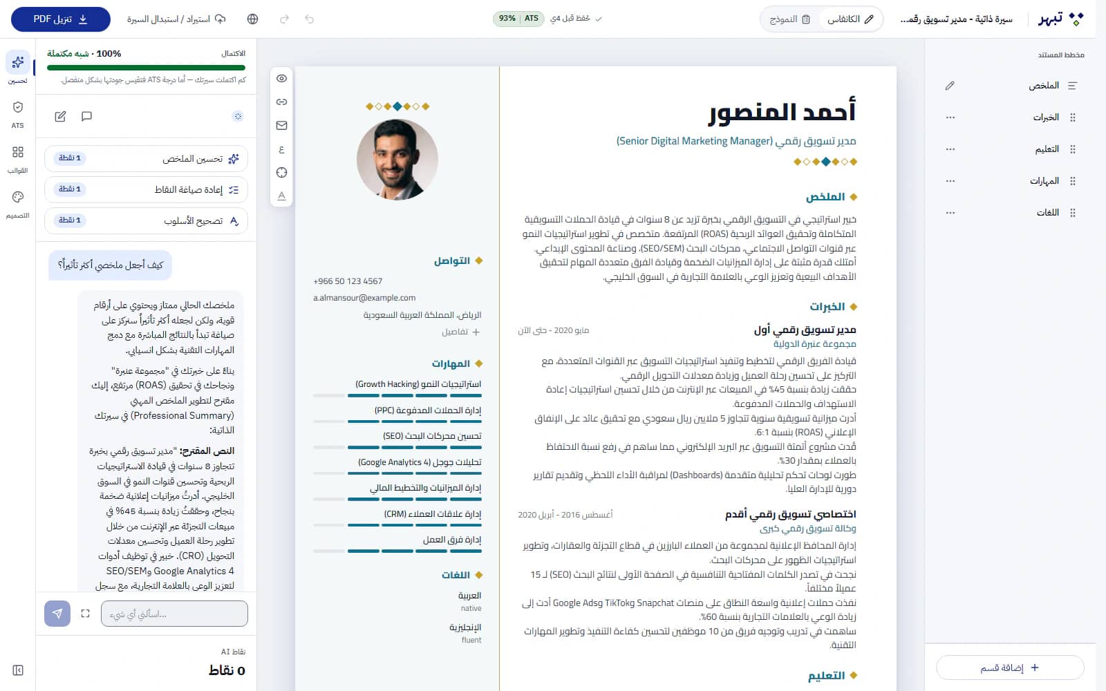Expand contact details with + تفاصيل

tap(461, 332)
